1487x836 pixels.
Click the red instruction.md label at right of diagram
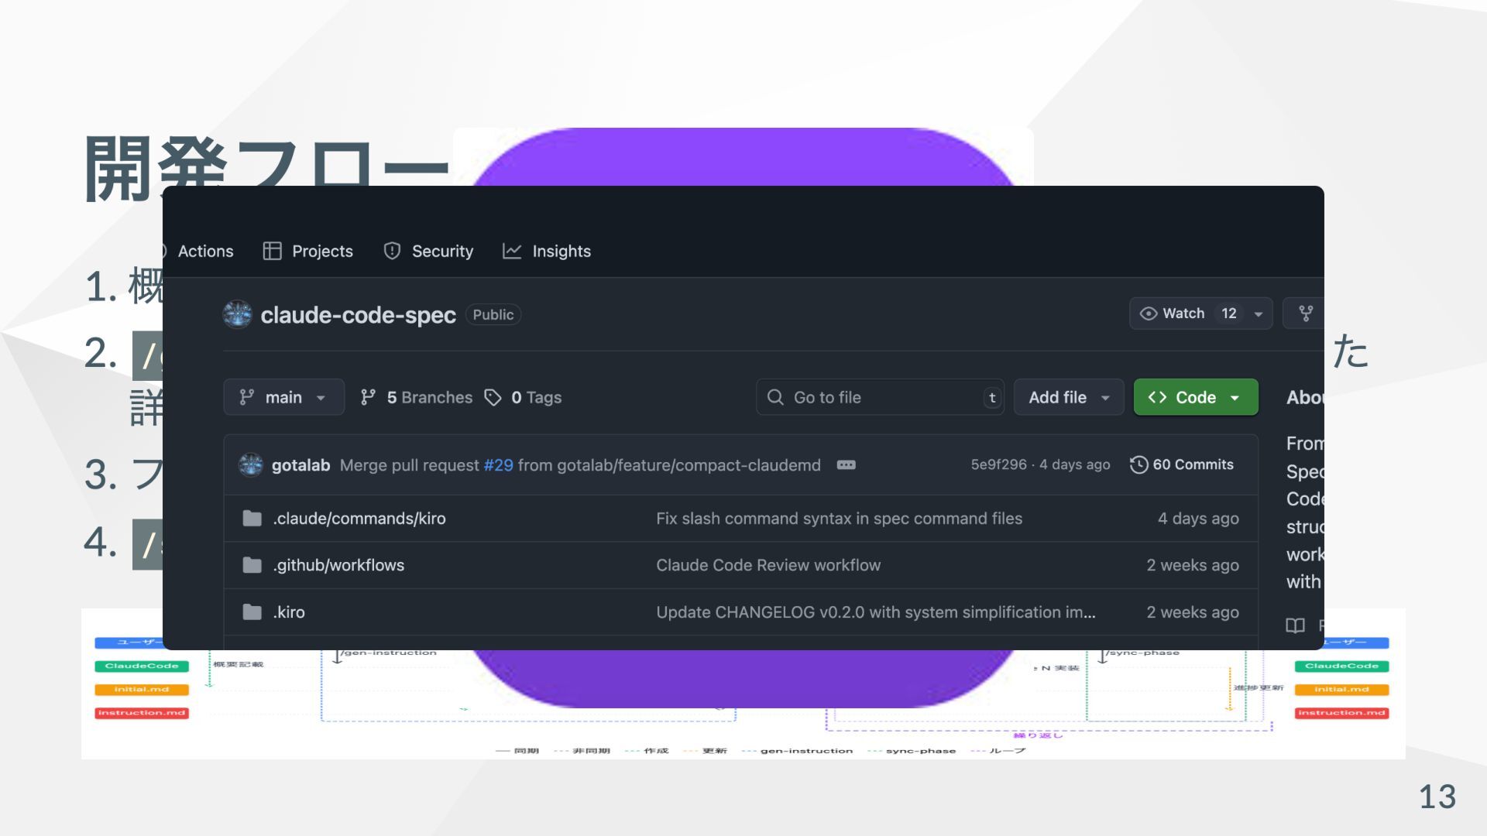point(1341,713)
